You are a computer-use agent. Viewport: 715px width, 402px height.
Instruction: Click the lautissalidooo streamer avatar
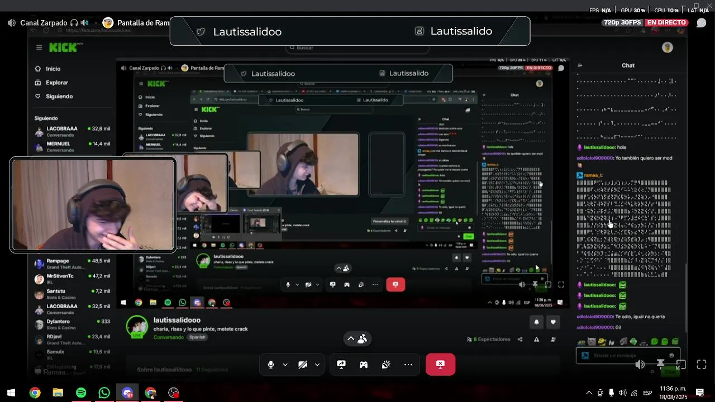click(x=137, y=327)
